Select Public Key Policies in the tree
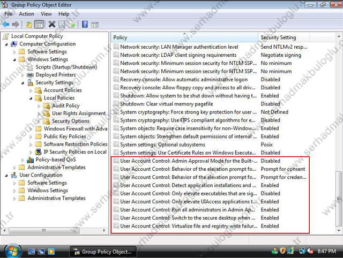This screenshot has height=258, width=343. 65,136
